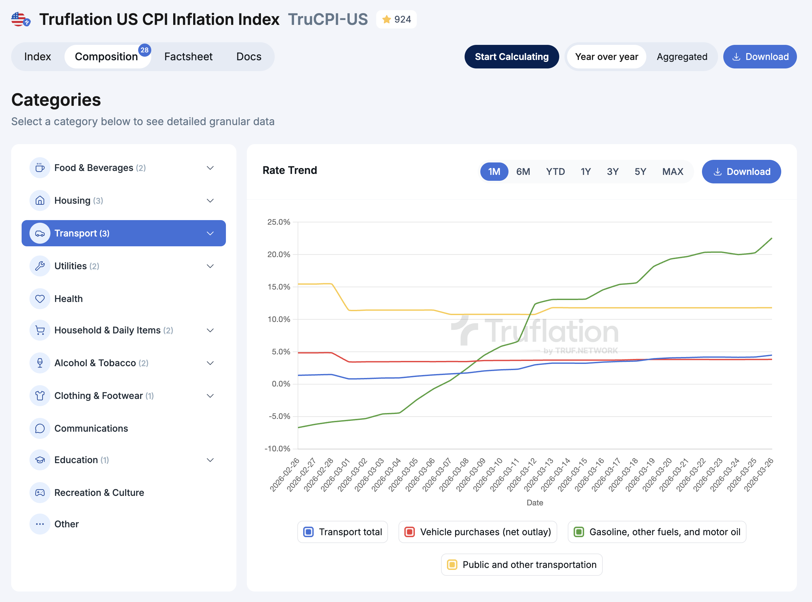The image size is (812, 602).
Task: Click the Food & Beverages cup icon
Action: pyautogui.click(x=40, y=168)
